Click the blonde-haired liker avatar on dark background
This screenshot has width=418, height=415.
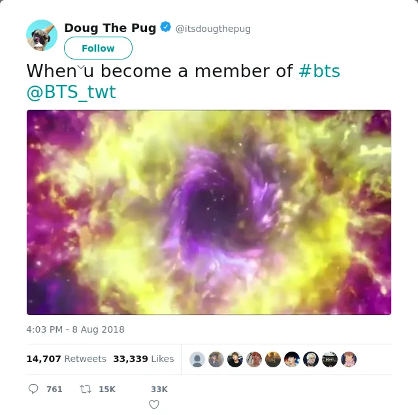point(311,359)
